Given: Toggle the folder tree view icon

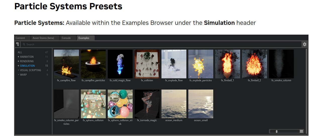Looking at the screenshot, I should pyautogui.click(x=18, y=44).
